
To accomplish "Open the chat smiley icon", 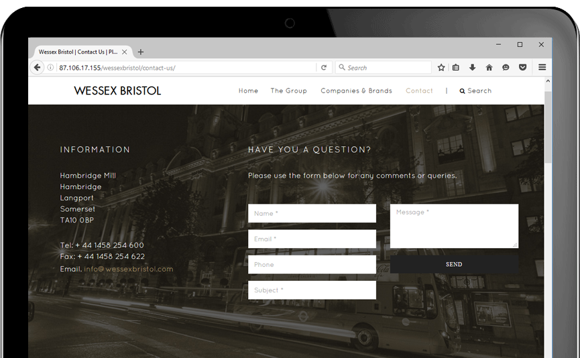I will pos(506,68).
